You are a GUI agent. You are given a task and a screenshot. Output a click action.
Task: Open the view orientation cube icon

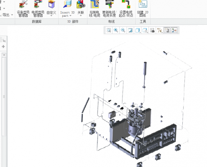138,30
